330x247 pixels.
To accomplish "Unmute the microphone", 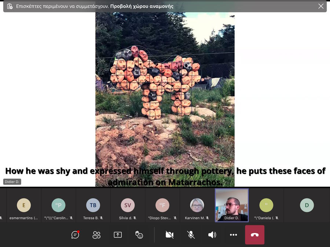I will click(191, 235).
